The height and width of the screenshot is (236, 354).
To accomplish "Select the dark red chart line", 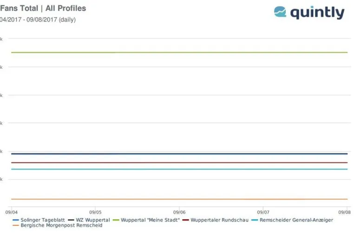I will point(179,163).
